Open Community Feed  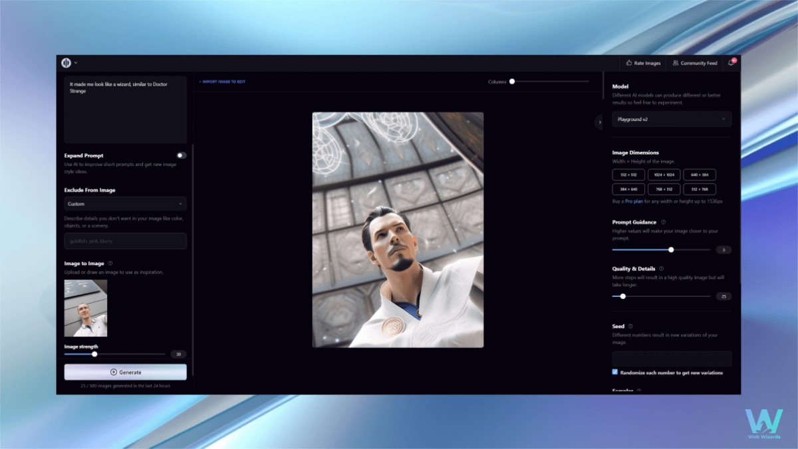pos(695,63)
